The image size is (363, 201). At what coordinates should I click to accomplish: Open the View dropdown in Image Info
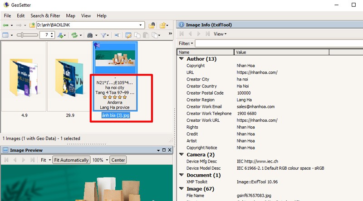tap(220, 34)
